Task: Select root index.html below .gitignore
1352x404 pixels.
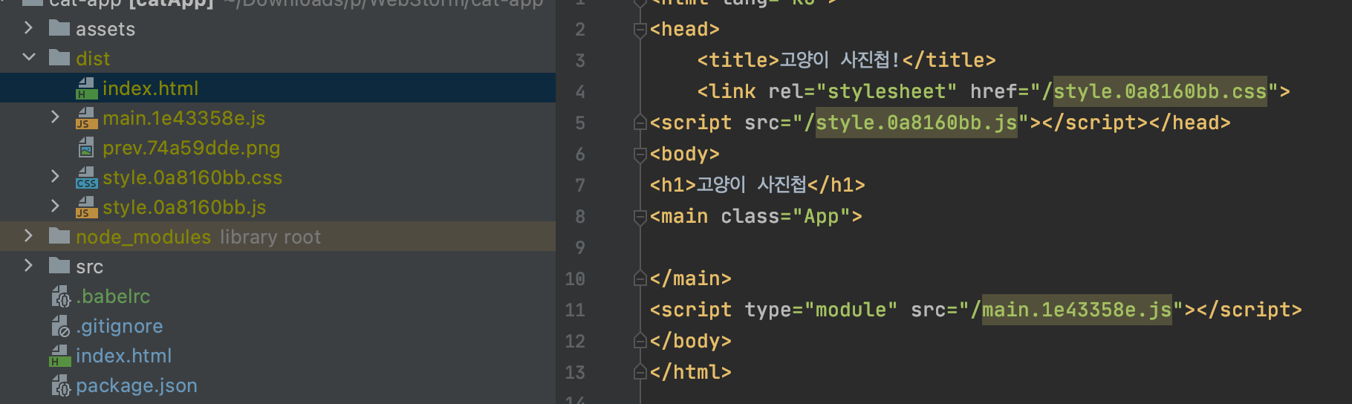Action: (123, 356)
